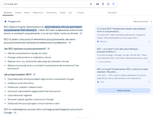Click bullet 'Zachować odpowiednie zagęszczenie fraz kluczowych'
153x119 pixels.
34,91
